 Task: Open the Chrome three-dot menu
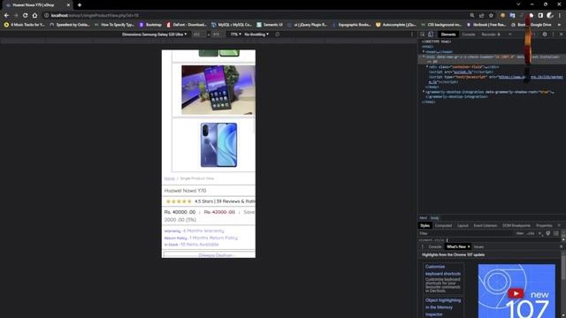click(560, 16)
